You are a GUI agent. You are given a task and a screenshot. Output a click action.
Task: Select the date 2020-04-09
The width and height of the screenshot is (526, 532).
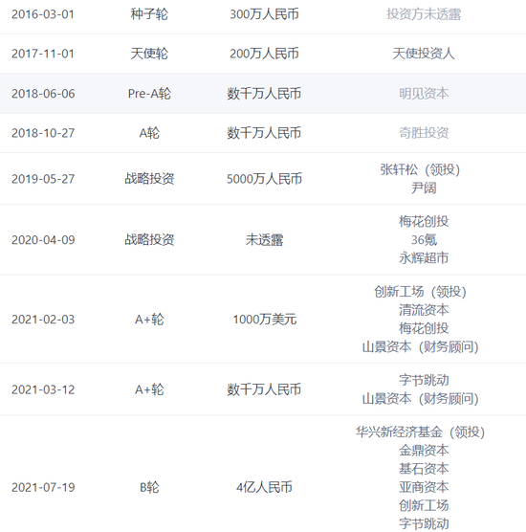[x=43, y=240]
